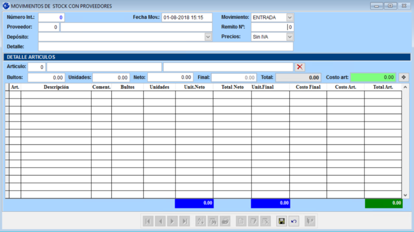Viewport: 414px width, 232px height.
Task: Click the Bultos quantity field
Action: coord(46,77)
